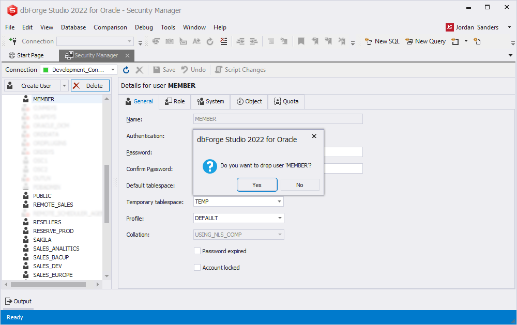The image size is (517, 325).
Task: Open the Debug menu
Action: [144, 27]
